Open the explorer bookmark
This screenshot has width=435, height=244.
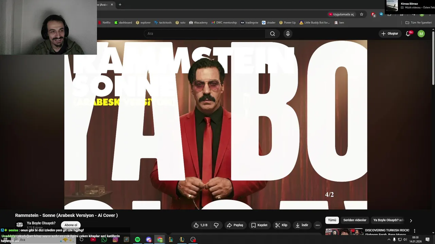coord(143,23)
